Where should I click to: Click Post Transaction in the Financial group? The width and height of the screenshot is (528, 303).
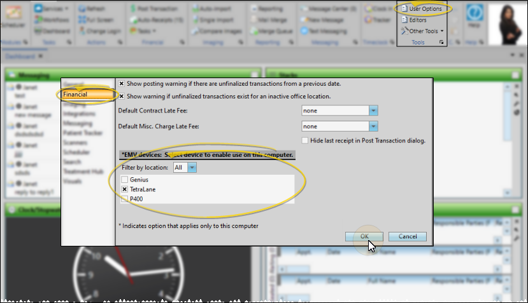point(152,9)
